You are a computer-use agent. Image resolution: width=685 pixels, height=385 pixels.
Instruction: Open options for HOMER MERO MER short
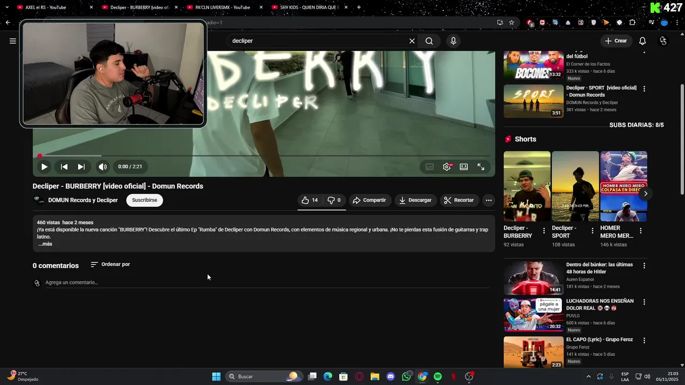coord(641,231)
